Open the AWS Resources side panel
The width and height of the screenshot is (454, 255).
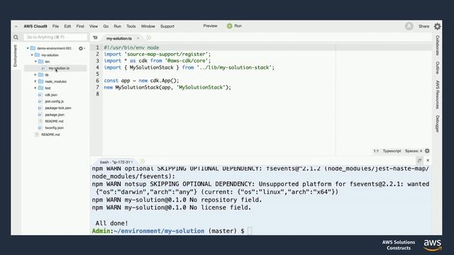438,94
